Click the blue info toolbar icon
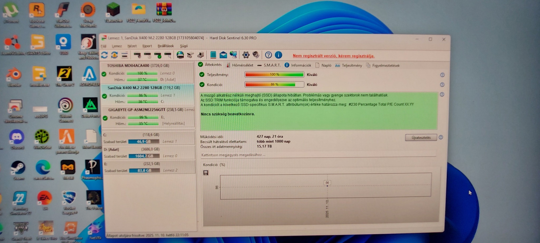Viewport: 540px width, 243px height. pos(278,55)
